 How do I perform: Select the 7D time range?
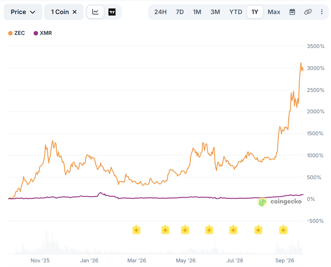coord(180,12)
